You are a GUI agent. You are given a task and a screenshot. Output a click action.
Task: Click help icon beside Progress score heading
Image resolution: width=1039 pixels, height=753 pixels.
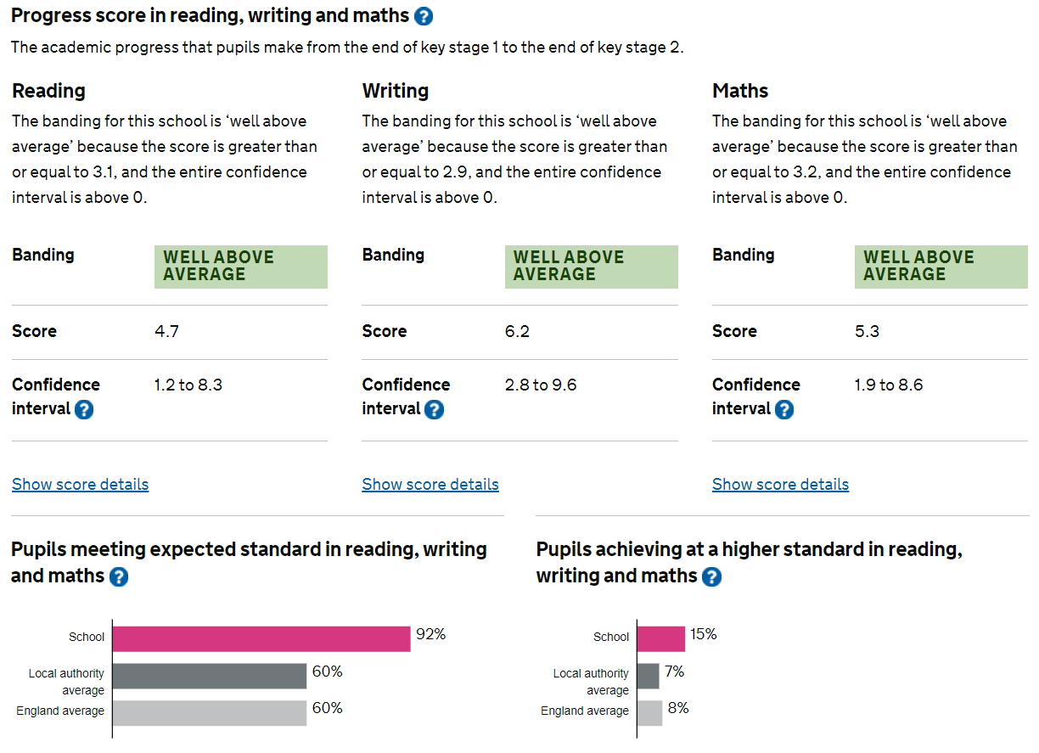pos(424,16)
